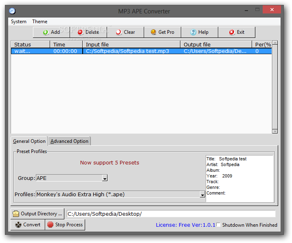Image resolution: width=292 pixels, height=243 pixels.
Task: Click the 00:00:00 time cell
Action: (66, 51)
